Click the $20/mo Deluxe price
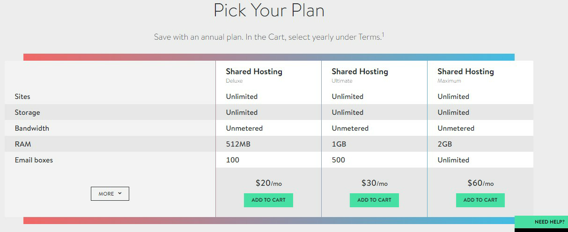The image size is (568, 232). [x=269, y=183]
